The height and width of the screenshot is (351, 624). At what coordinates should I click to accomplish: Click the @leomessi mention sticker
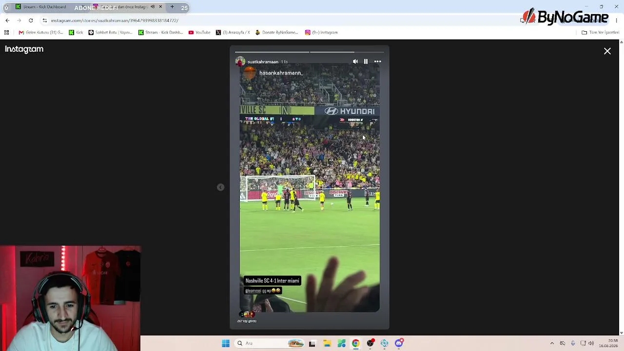coord(263,291)
